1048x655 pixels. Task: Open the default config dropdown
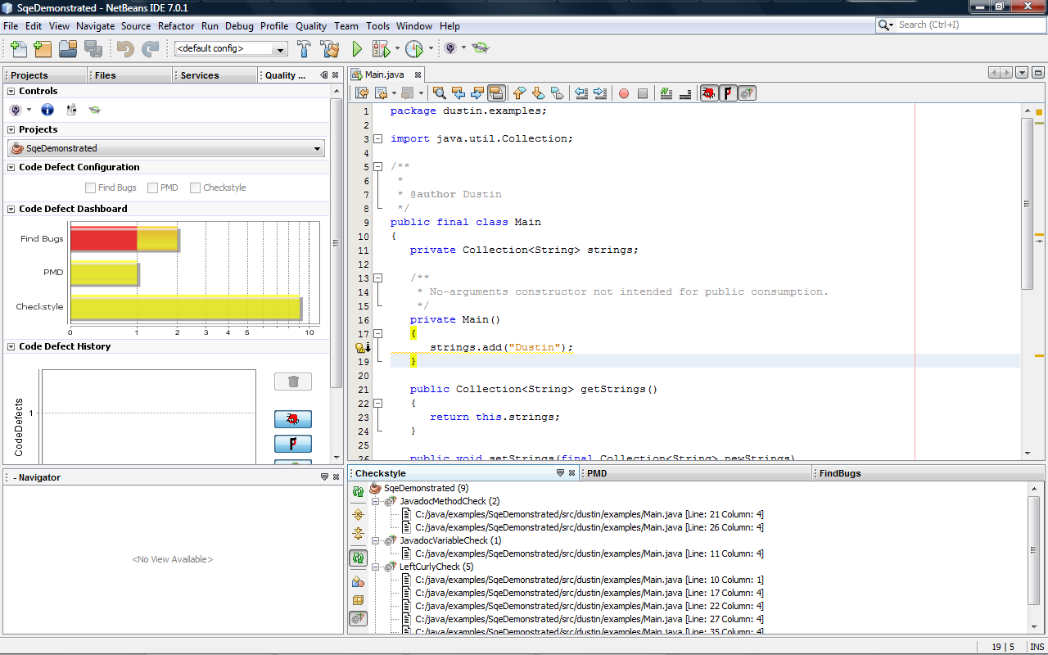(x=280, y=49)
